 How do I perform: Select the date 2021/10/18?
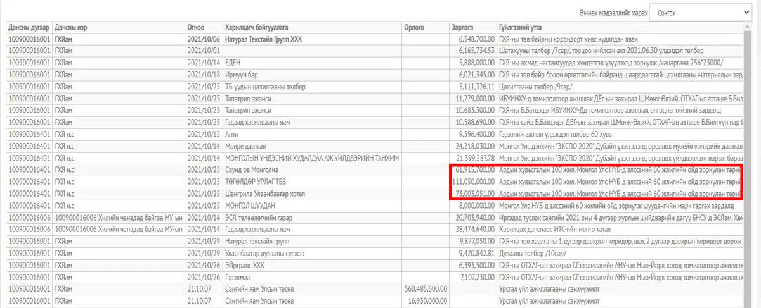coord(203,74)
